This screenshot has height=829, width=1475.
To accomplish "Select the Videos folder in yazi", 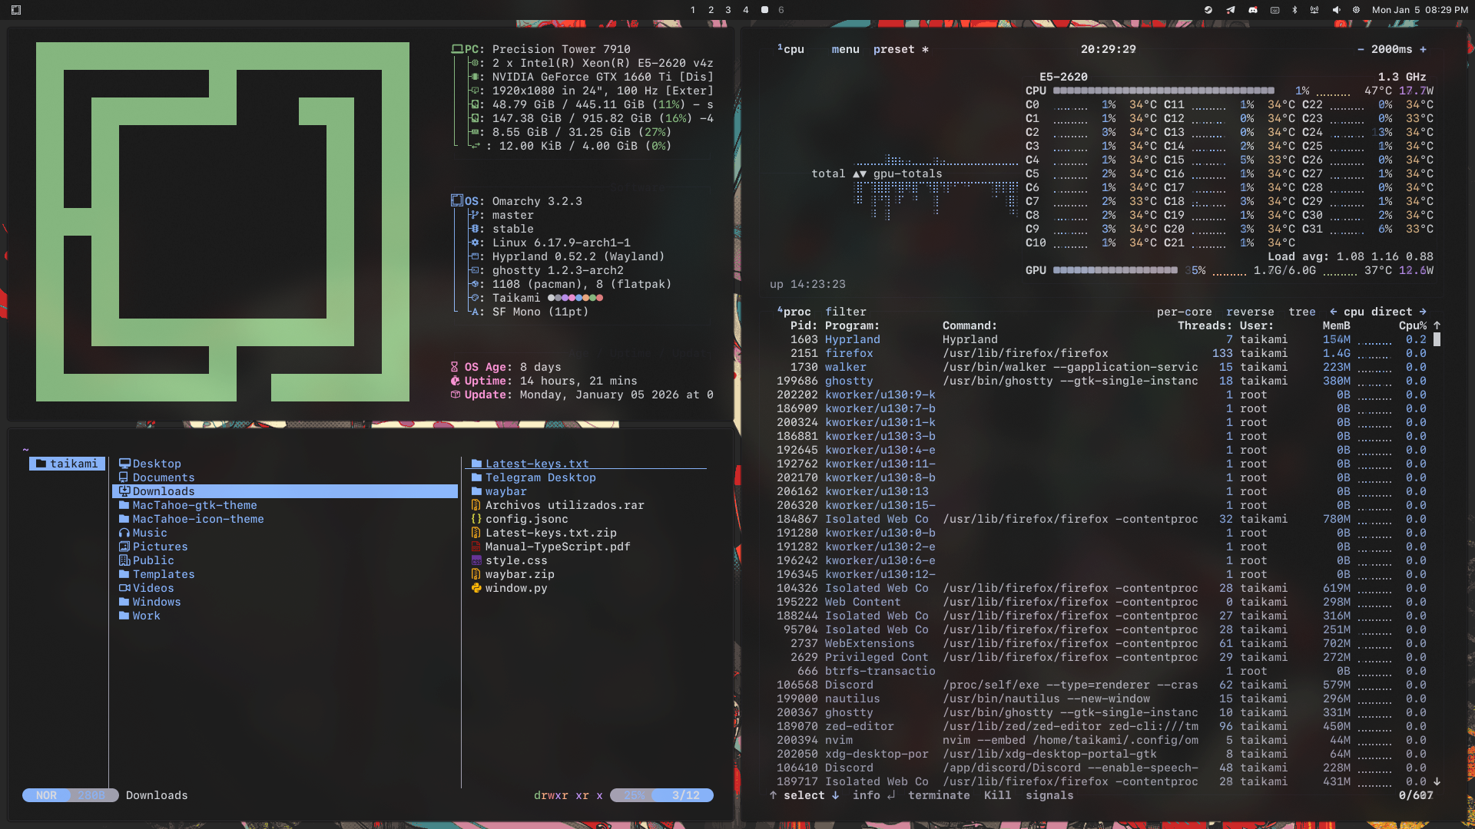I will point(285,588).
